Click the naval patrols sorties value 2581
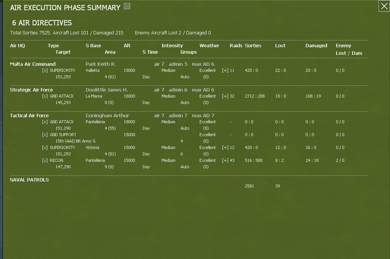The height and width of the screenshot is (259, 390). (x=249, y=186)
